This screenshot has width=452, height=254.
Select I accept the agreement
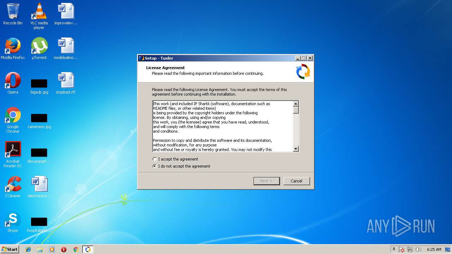pyautogui.click(x=176, y=159)
